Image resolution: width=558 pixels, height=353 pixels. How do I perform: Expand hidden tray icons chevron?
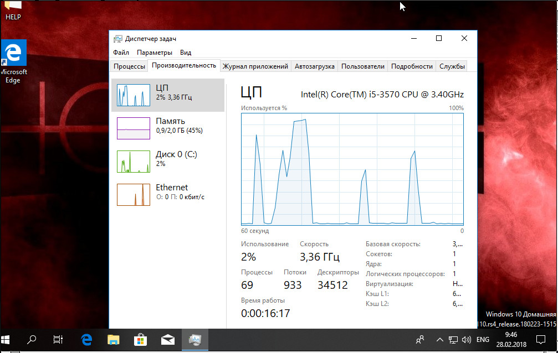click(x=440, y=340)
